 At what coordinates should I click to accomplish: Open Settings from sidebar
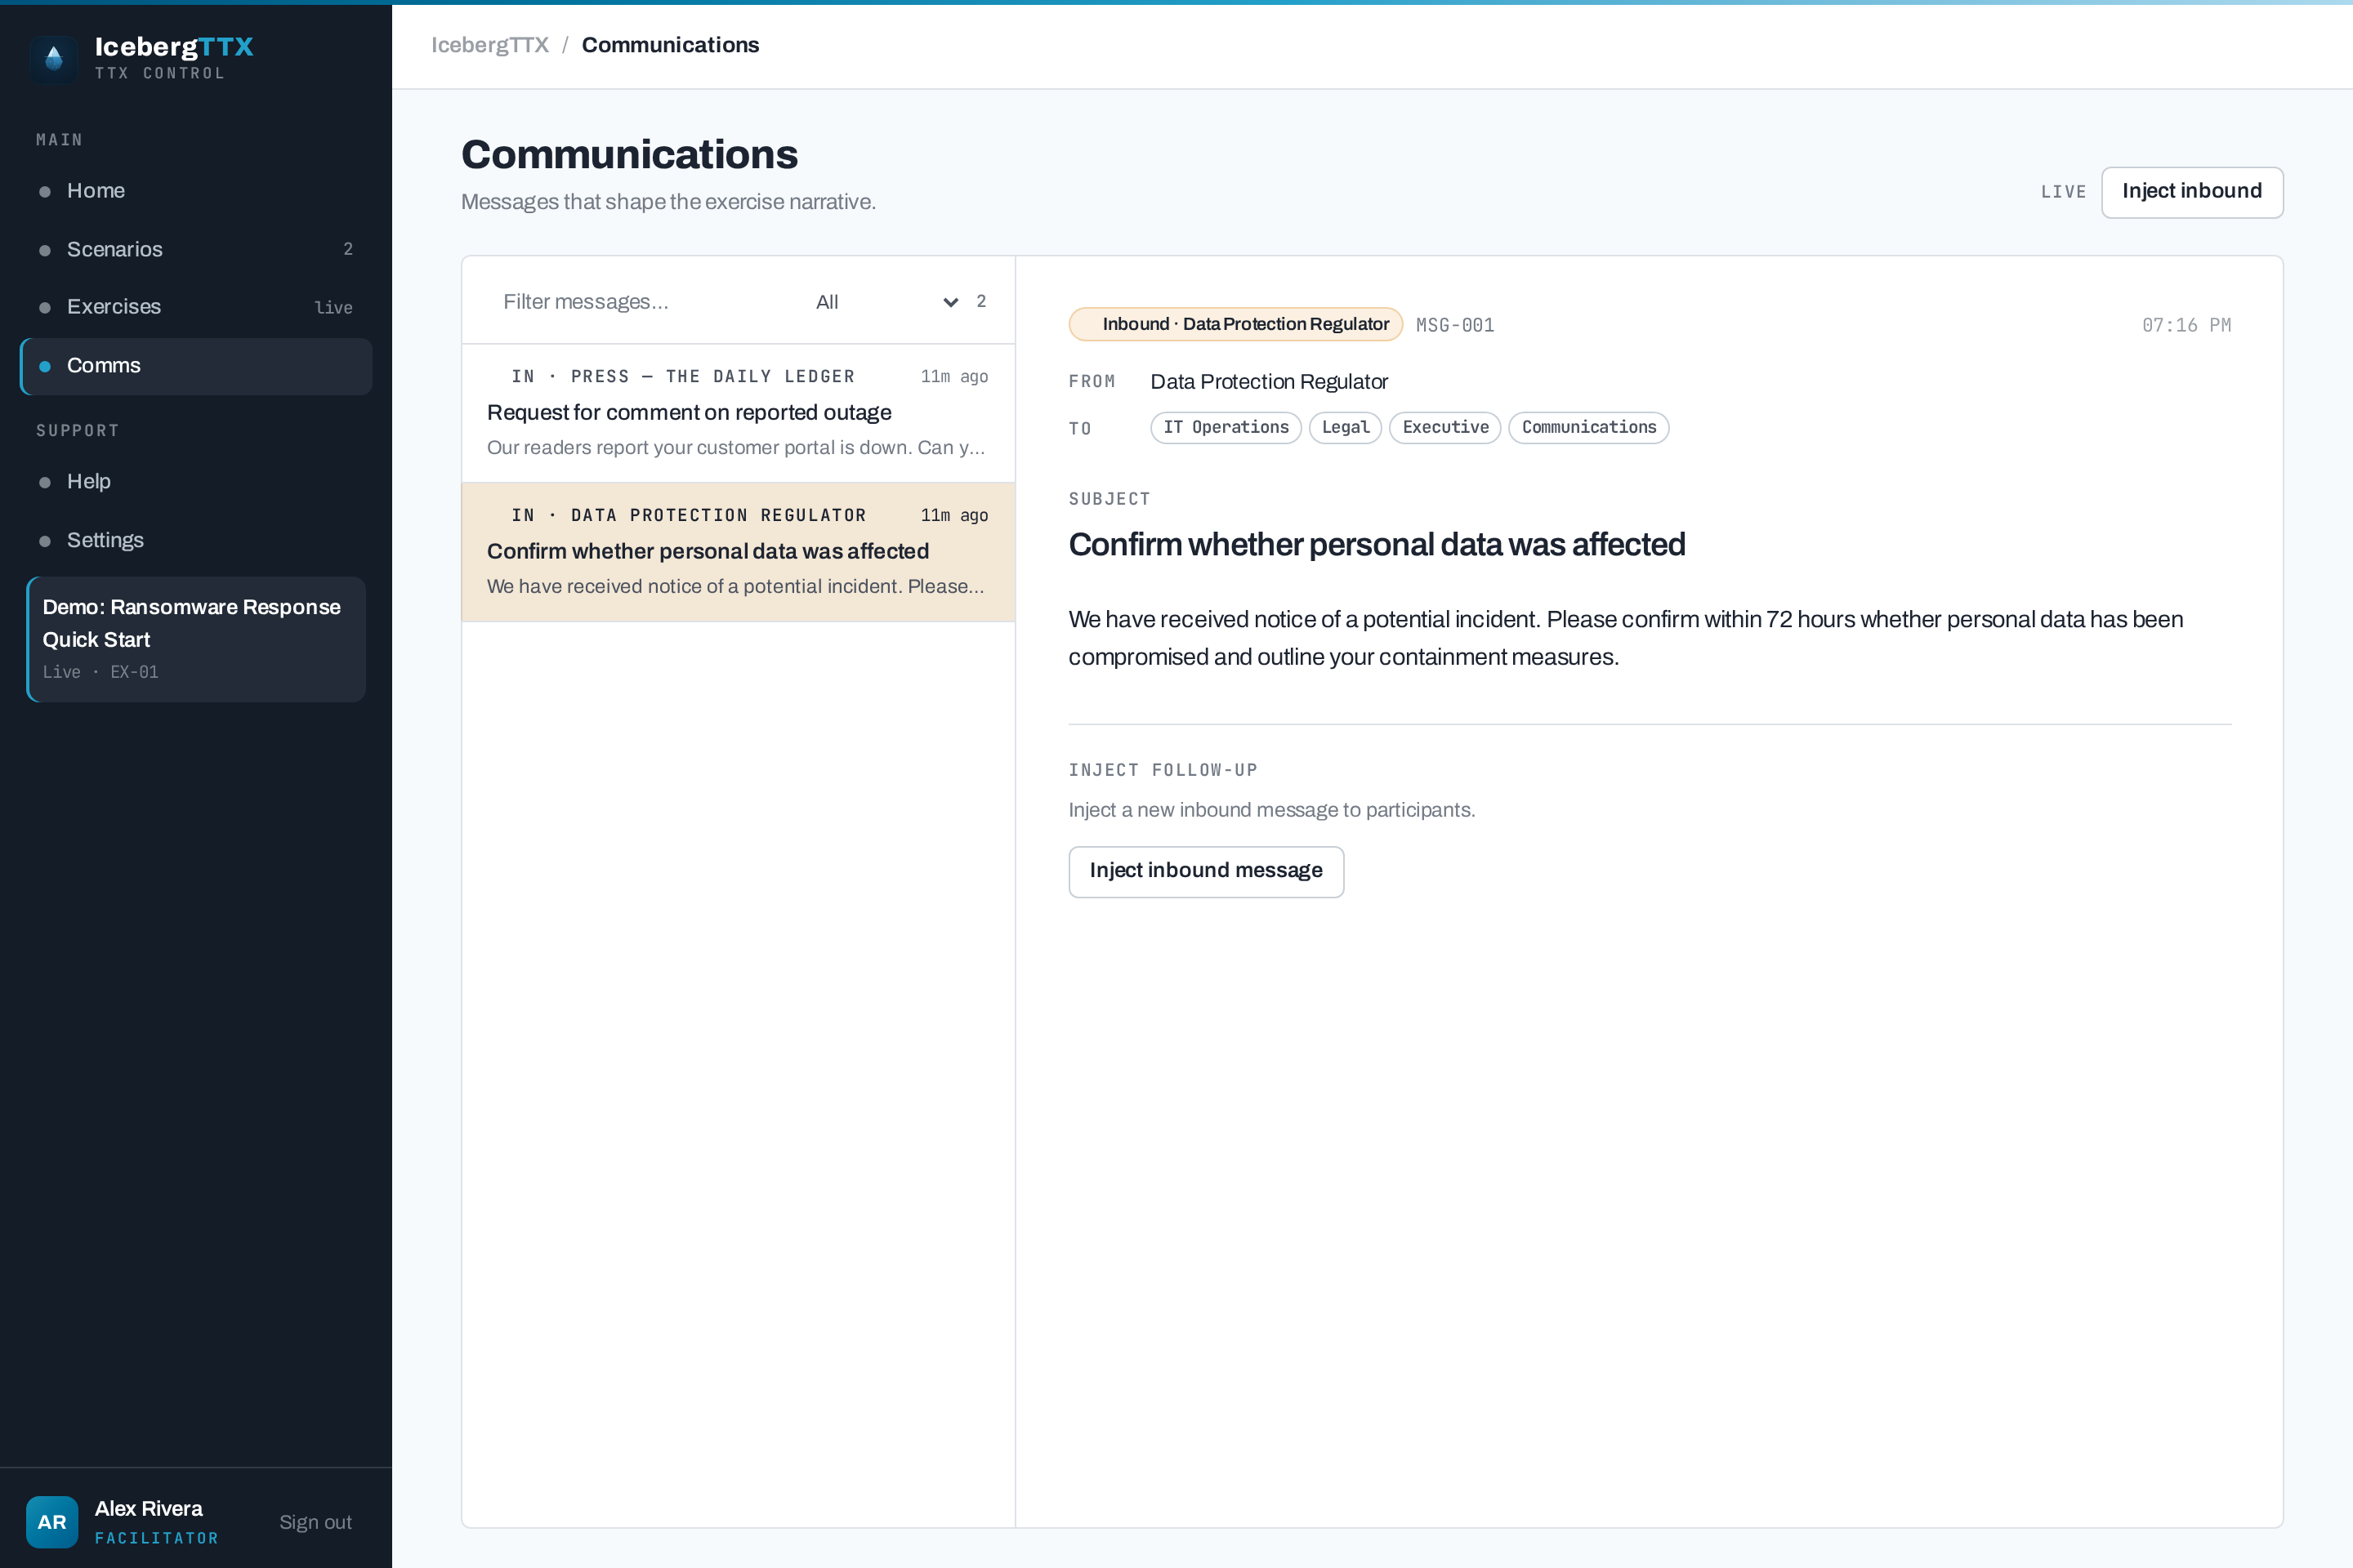(196, 540)
